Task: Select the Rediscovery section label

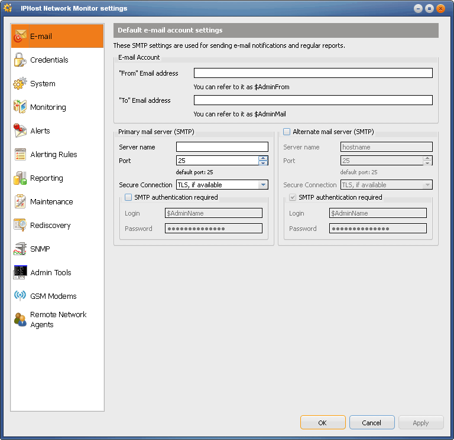Action: coord(50,226)
